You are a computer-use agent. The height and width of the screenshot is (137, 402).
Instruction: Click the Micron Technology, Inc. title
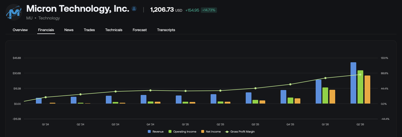pyautogui.click(x=77, y=9)
